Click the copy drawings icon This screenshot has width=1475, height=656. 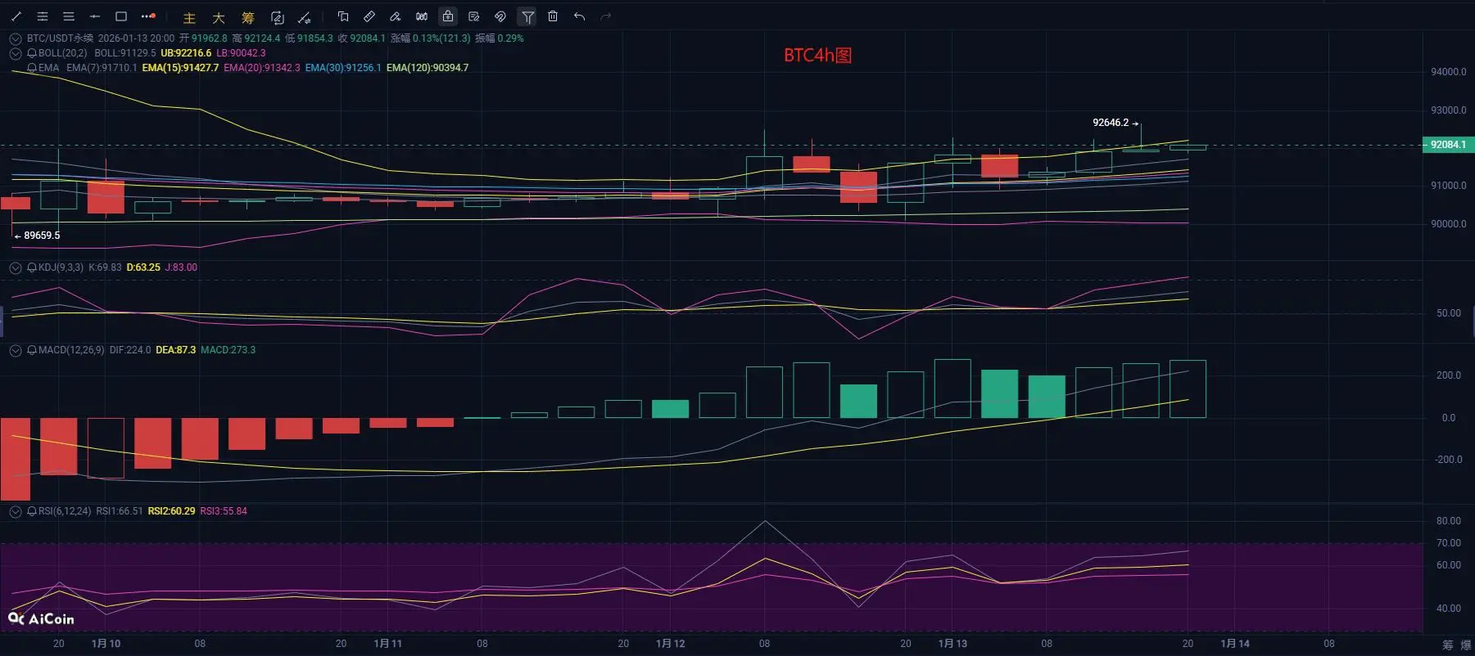coord(343,16)
